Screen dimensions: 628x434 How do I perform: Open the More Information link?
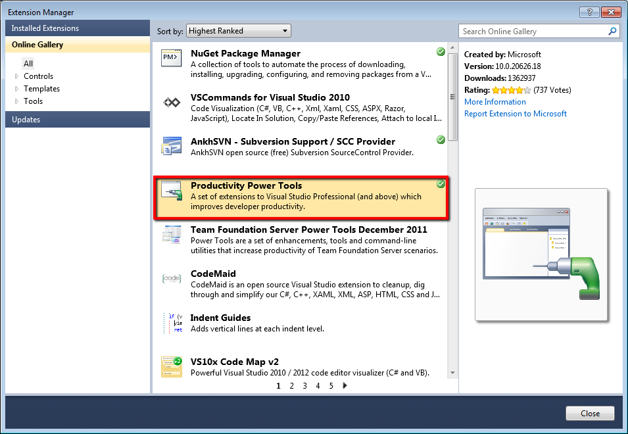pyautogui.click(x=495, y=102)
